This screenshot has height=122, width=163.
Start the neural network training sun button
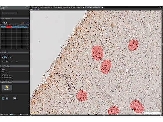tap(7, 88)
